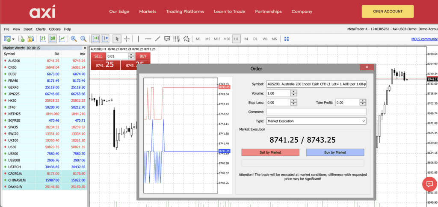The image size is (438, 207).
Task: Adjust the Take Profit stepper arrows
Action: tap(363, 103)
